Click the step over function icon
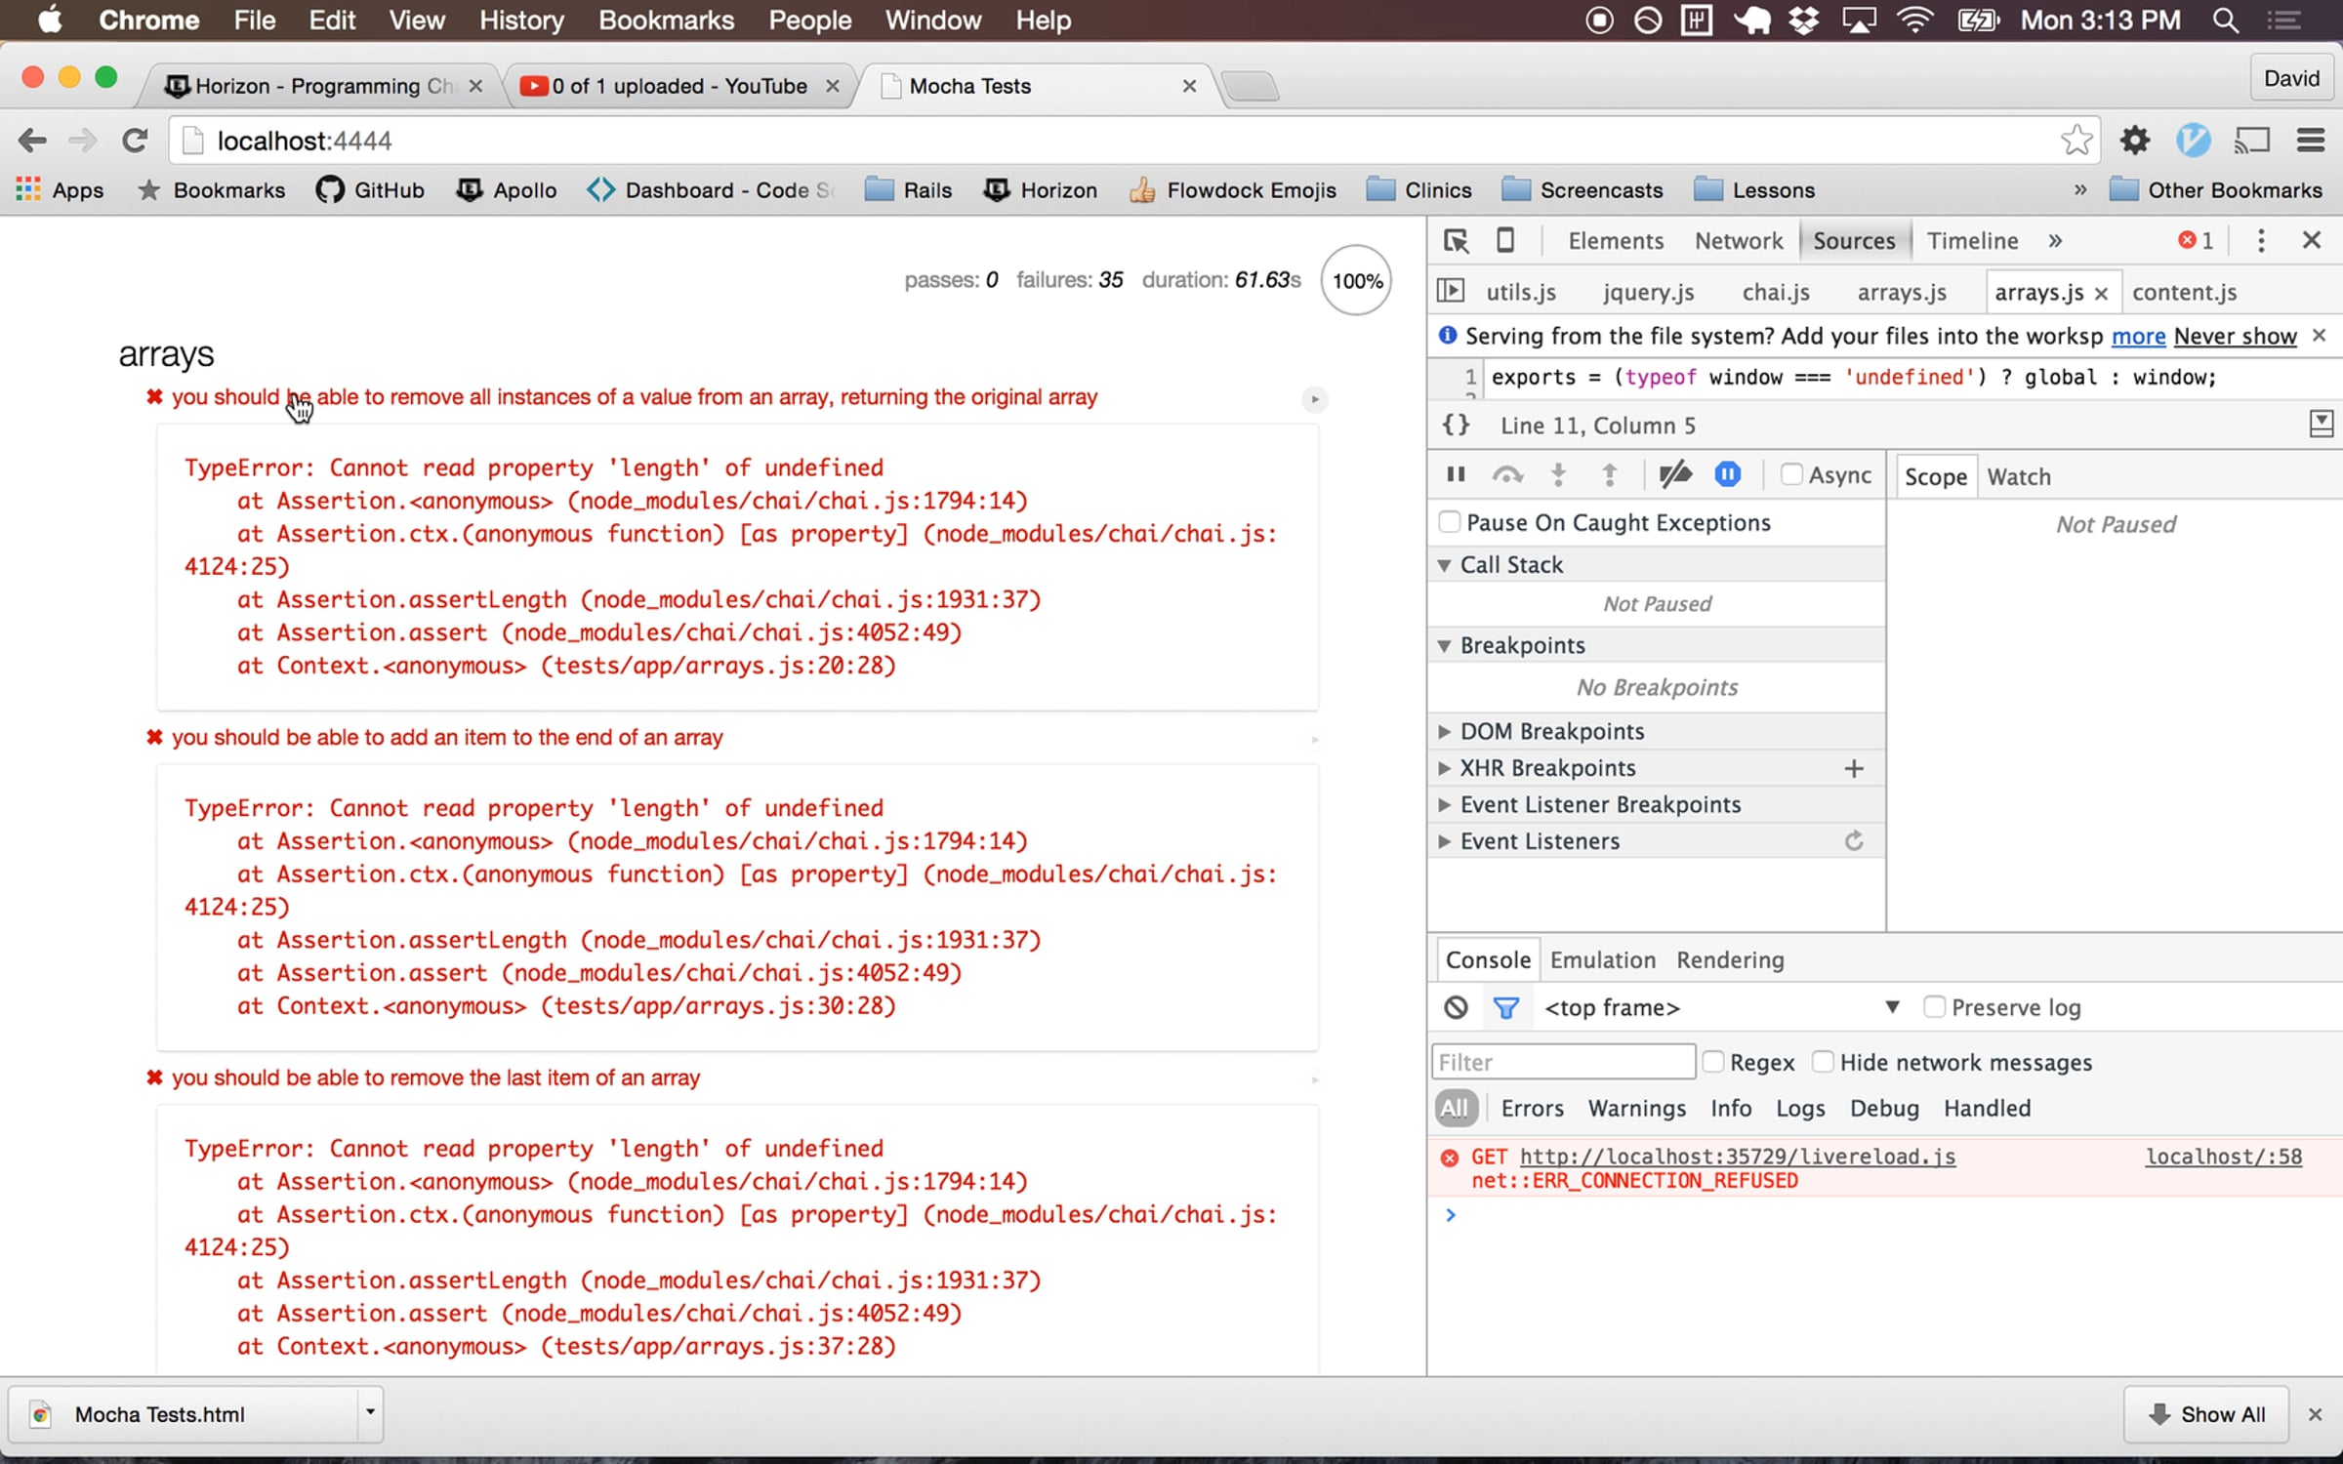Viewport: 2343px width, 1464px height. point(1507,474)
